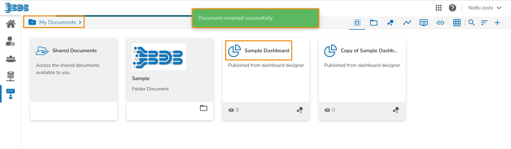Click the plus icon to add new
This screenshot has height=149, width=511.
pos(497,23)
